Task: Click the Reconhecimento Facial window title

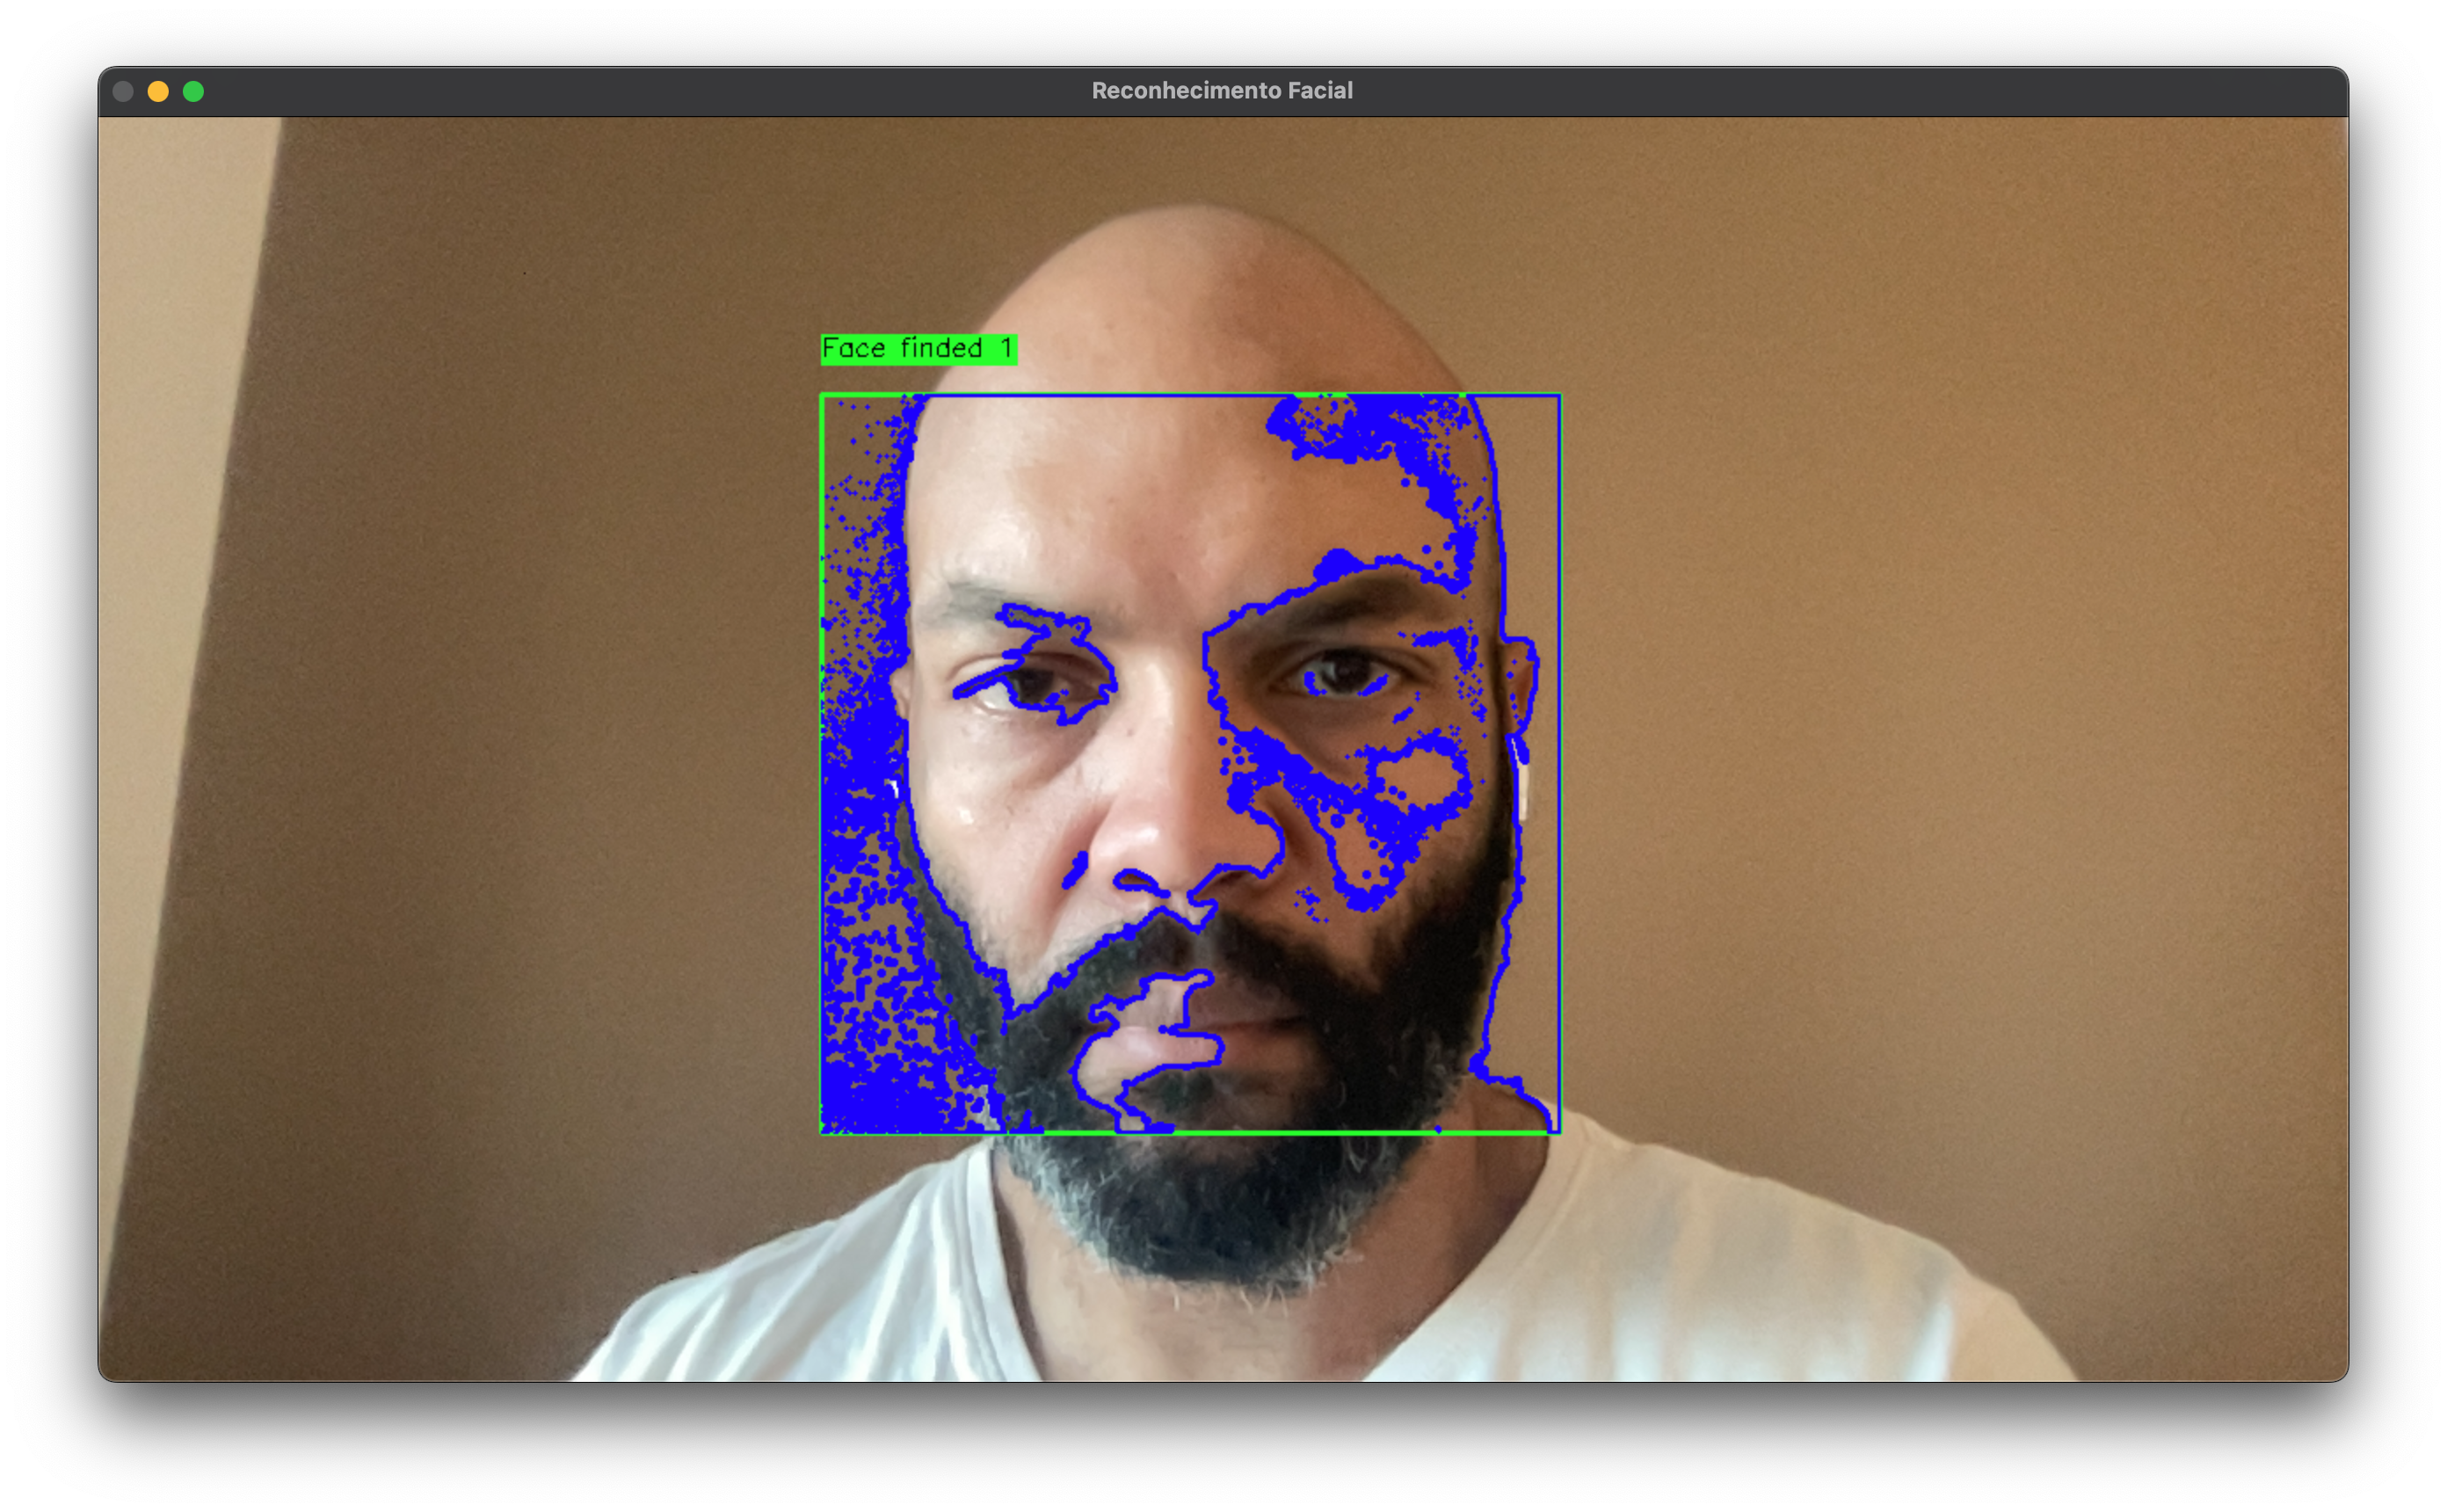Action: 1222,90
